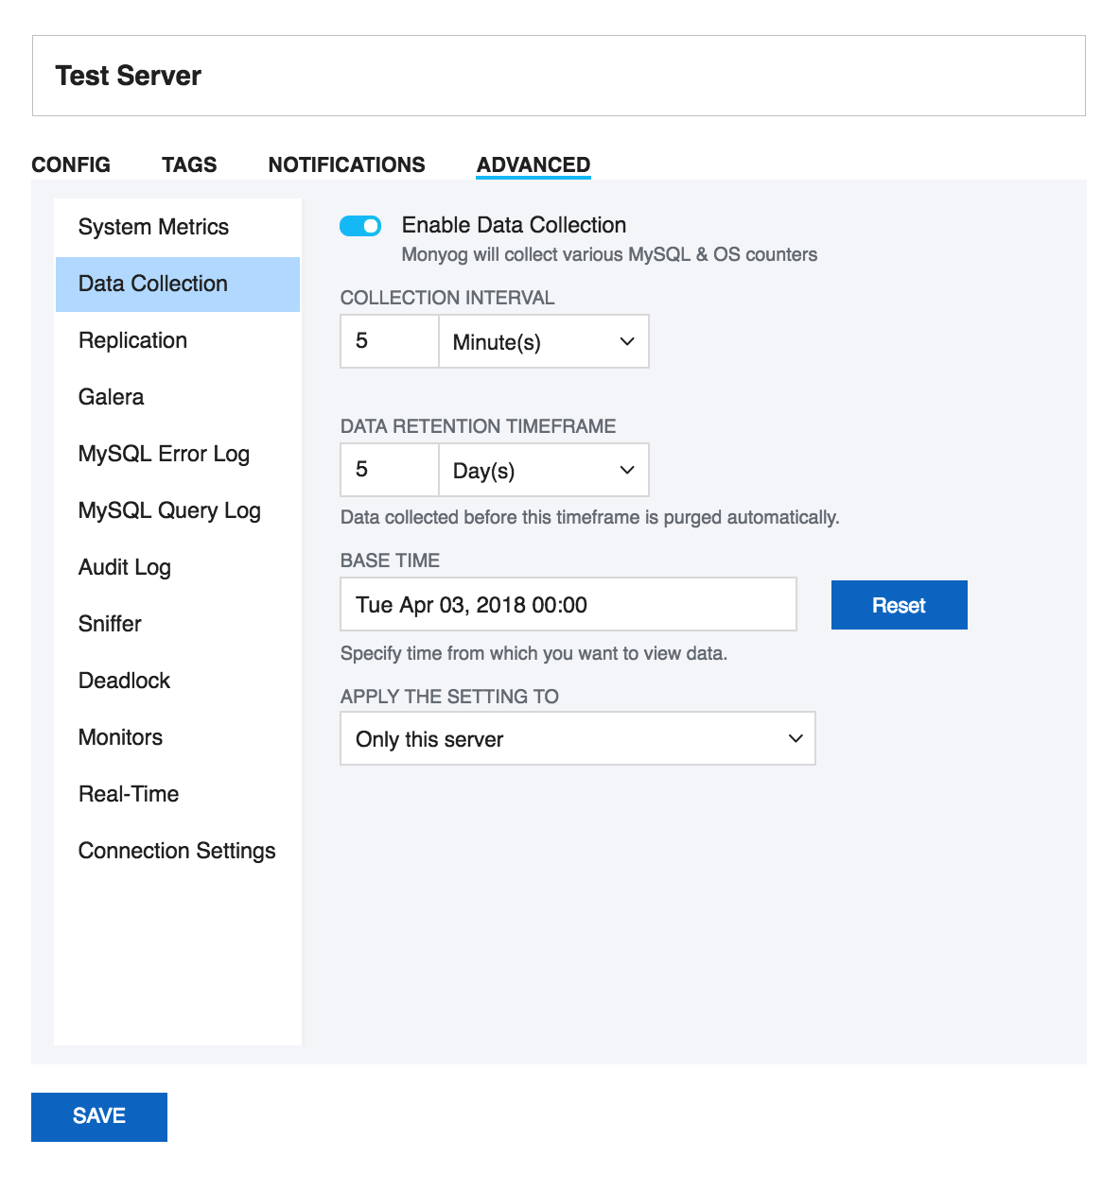Click the Test Server name field
Screen dimensions: 1119x1191
(558, 76)
